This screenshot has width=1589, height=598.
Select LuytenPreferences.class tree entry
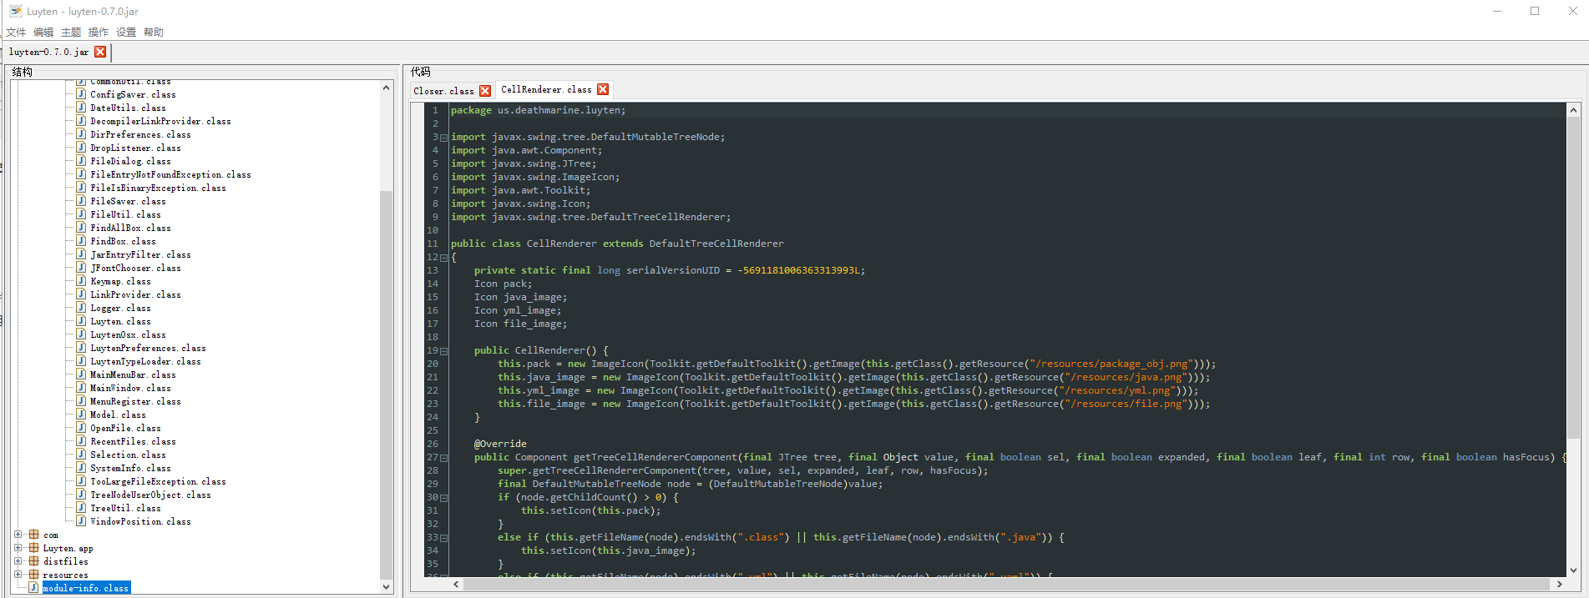(x=148, y=349)
